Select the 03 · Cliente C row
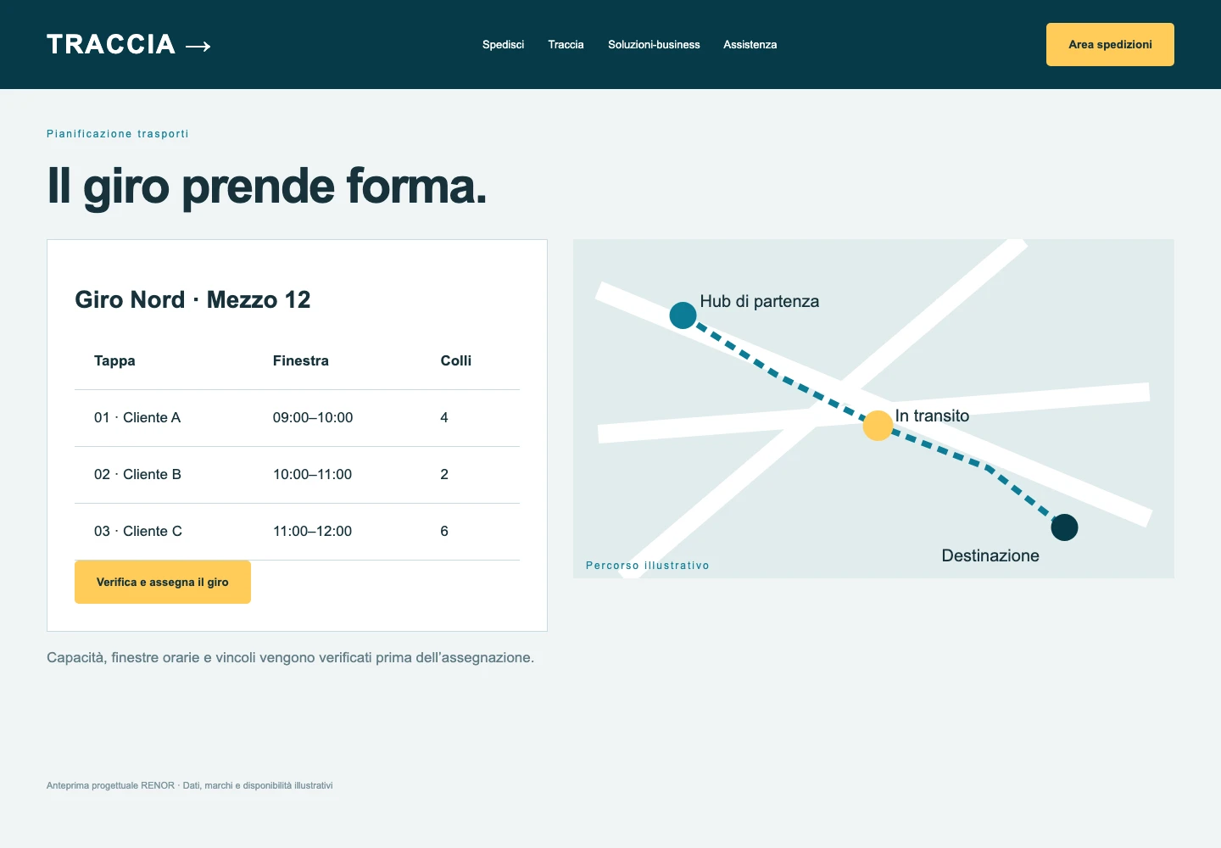This screenshot has height=848, width=1221. click(297, 532)
